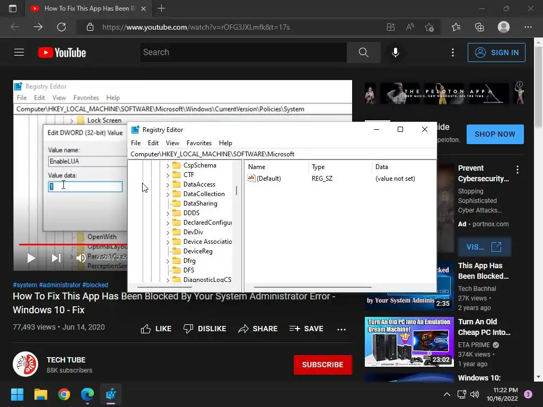
Task: Open the taskbar volume control
Action: point(475,394)
